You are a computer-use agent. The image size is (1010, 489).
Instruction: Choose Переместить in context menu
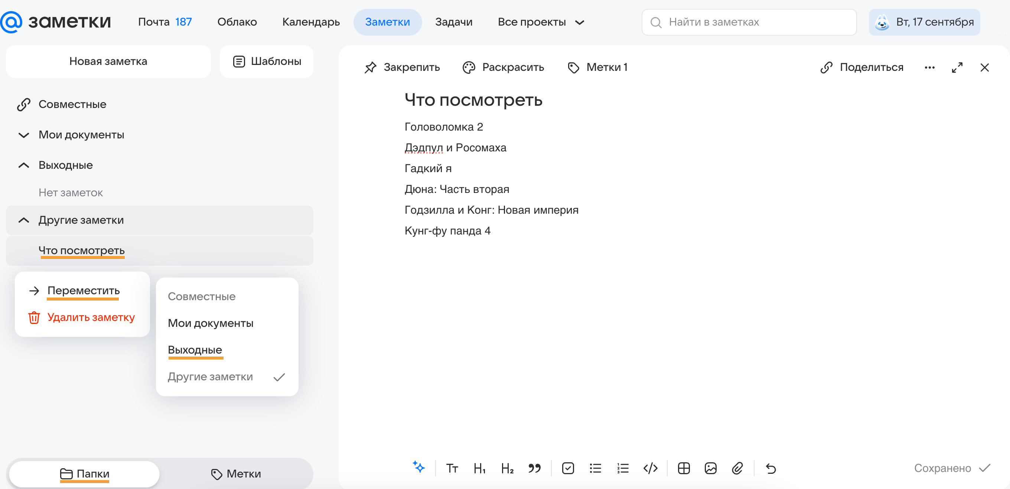tap(74, 291)
